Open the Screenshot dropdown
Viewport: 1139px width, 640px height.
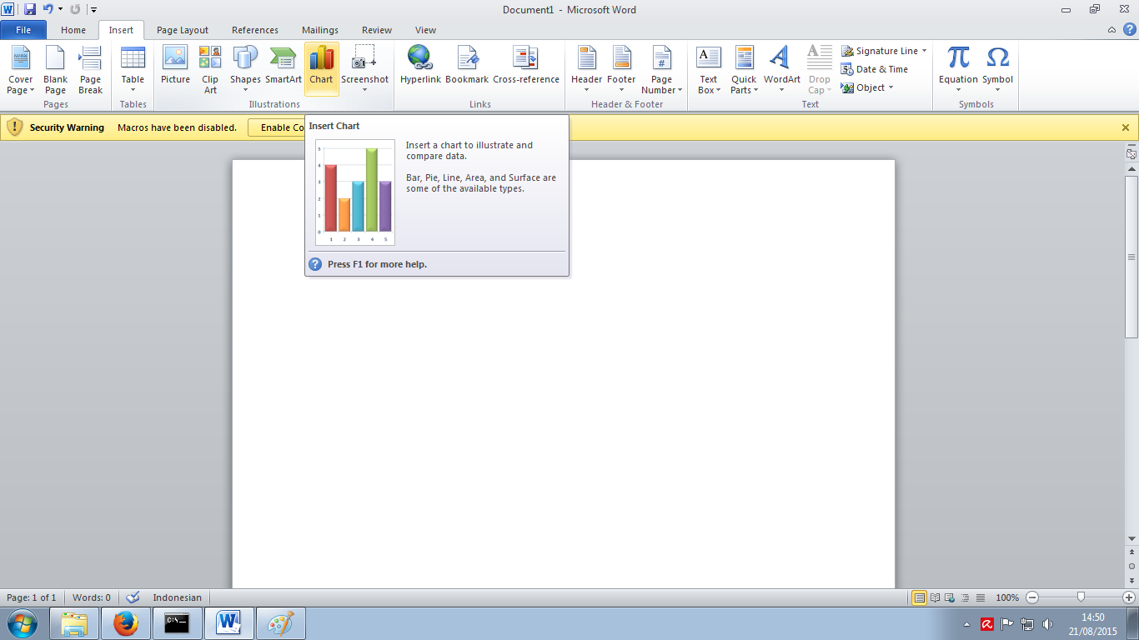pos(364,70)
